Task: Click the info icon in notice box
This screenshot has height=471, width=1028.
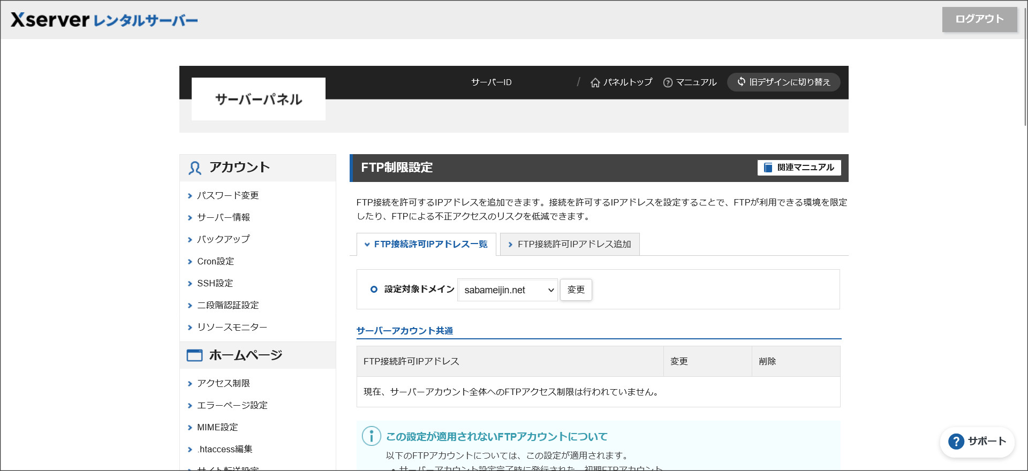Action: point(371,436)
